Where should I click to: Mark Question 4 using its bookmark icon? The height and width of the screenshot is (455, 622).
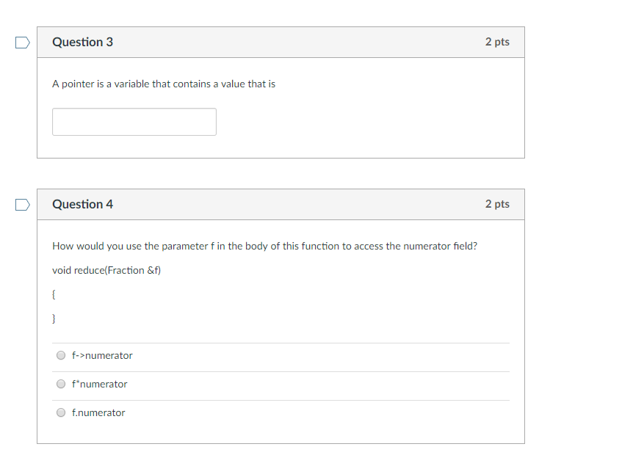pyautogui.click(x=22, y=205)
